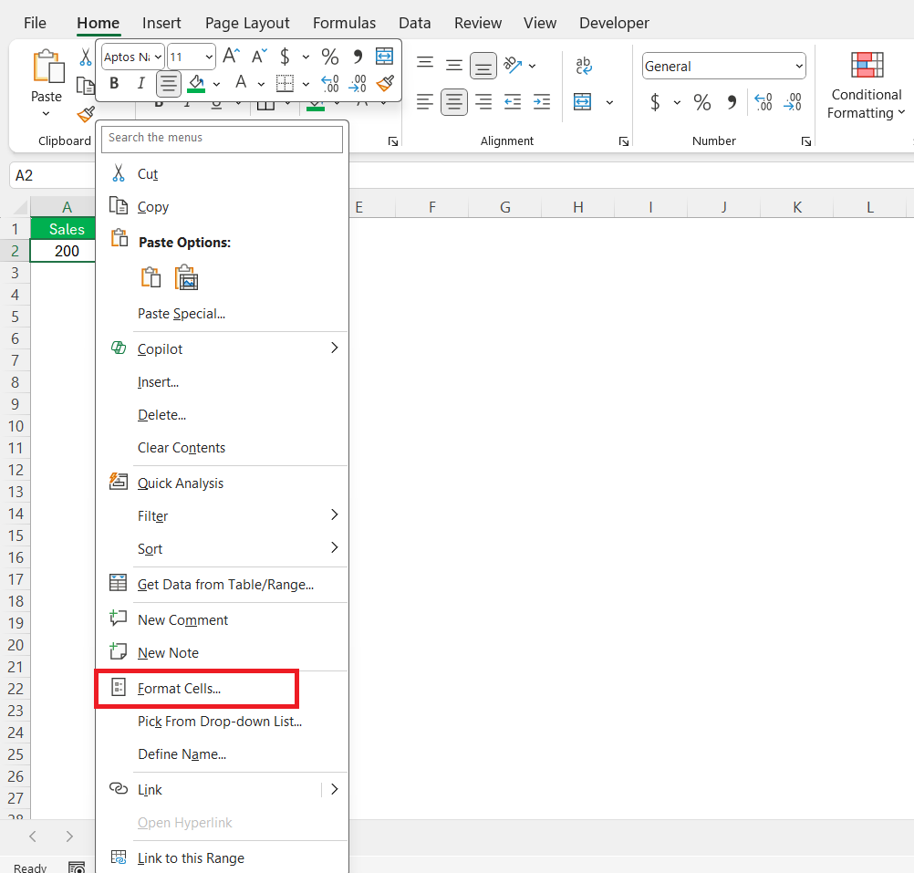Switch to the Page Layout tab
This screenshot has height=873, width=914.
[x=247, y=23]
